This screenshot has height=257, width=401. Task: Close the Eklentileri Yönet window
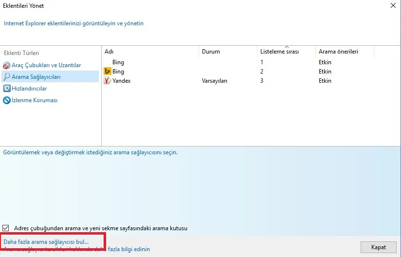click(392, 6)
